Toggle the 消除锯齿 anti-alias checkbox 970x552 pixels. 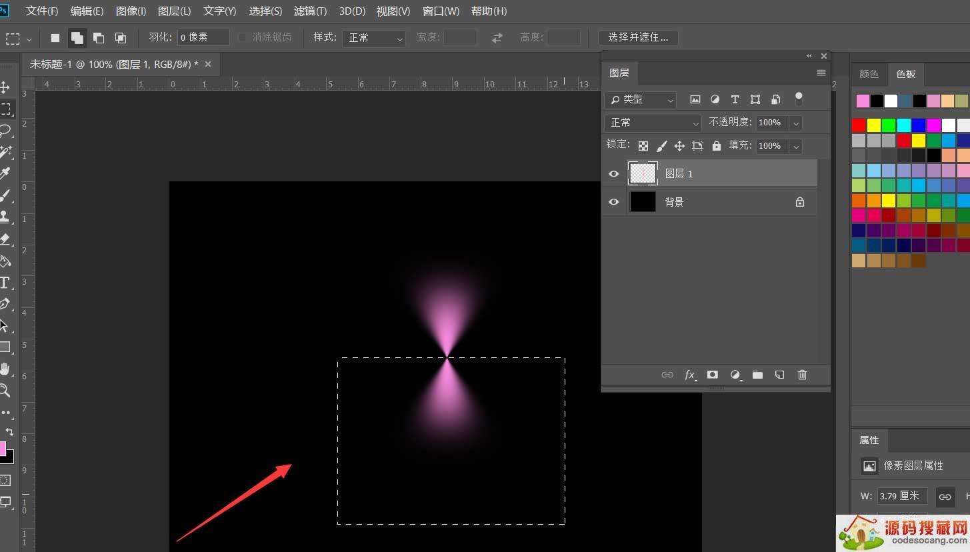pyautogui.click(x=243, y=37)
